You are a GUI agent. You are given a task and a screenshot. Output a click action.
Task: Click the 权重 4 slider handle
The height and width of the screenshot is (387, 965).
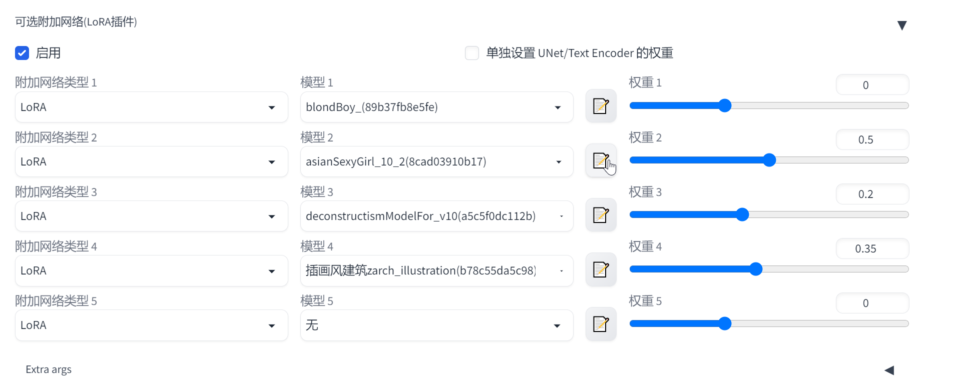pos(756,269)
